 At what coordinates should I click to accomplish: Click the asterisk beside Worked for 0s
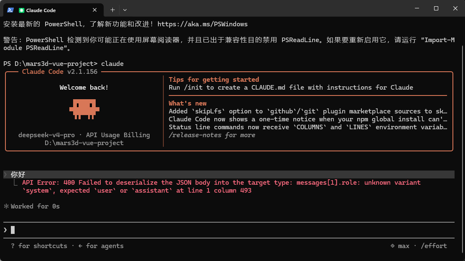(x=6, y=206)
